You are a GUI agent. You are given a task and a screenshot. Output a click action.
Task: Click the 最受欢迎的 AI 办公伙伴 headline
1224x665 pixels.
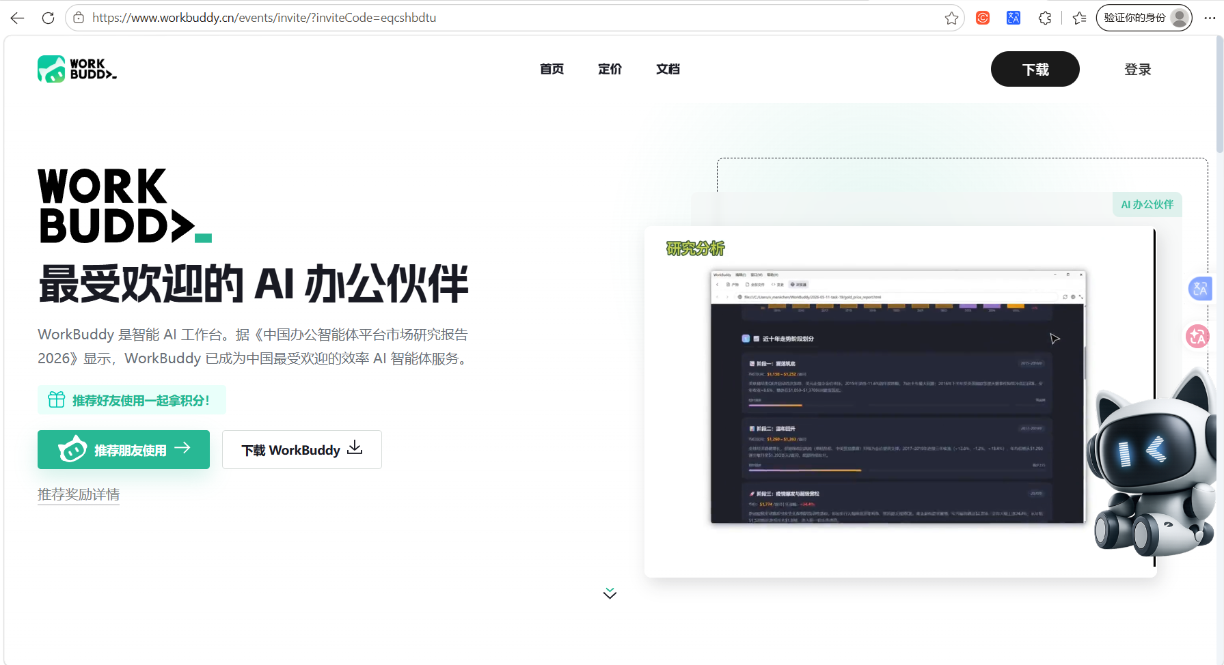[254, 283]
